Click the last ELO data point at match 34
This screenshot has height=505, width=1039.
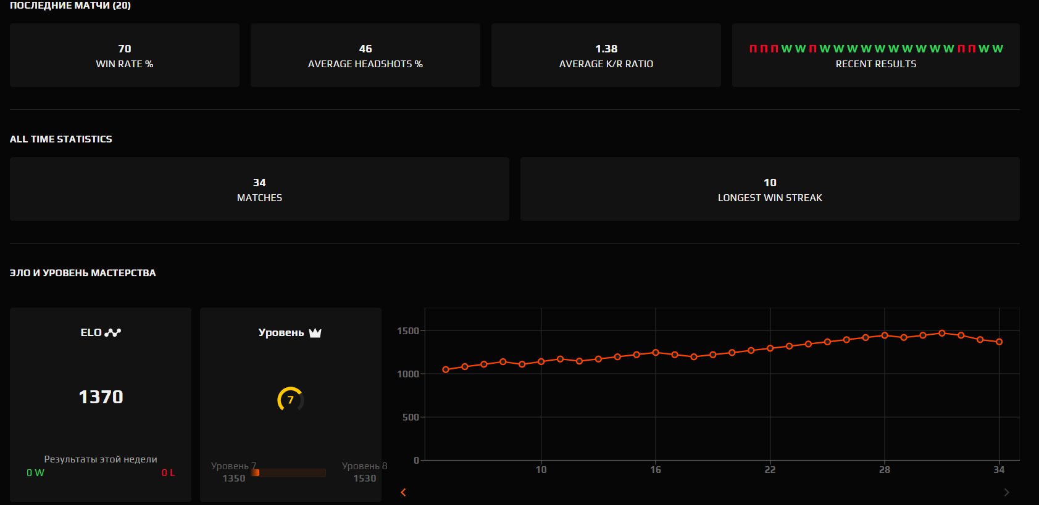(999, 342)
